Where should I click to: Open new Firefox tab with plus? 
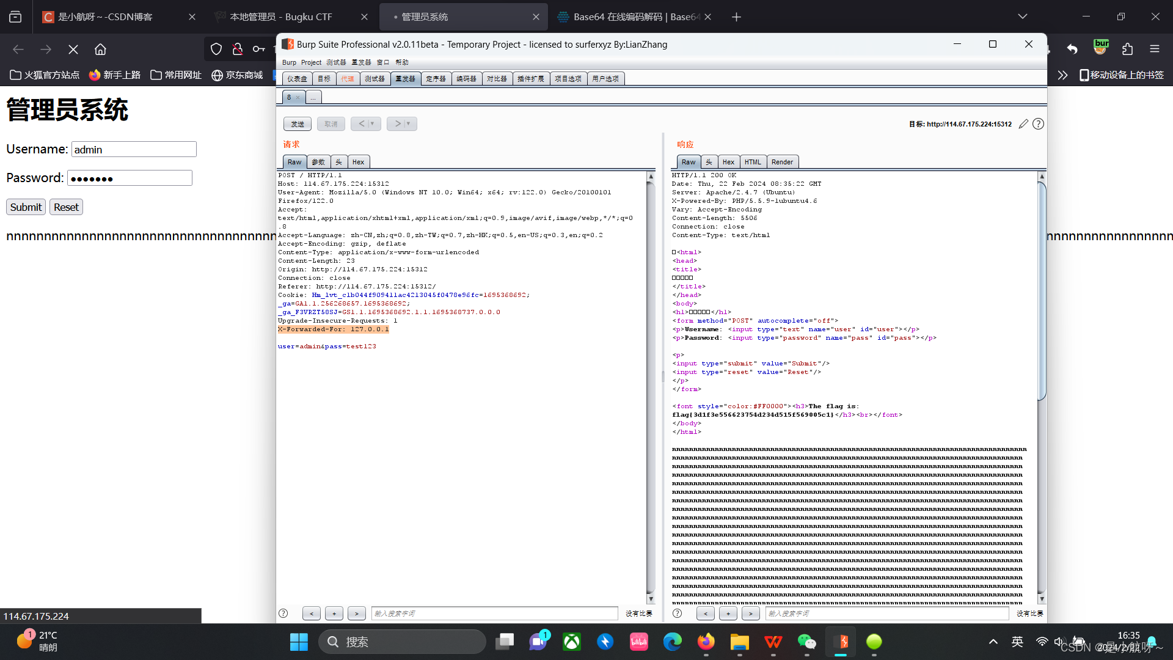click(x=736, y=17)
